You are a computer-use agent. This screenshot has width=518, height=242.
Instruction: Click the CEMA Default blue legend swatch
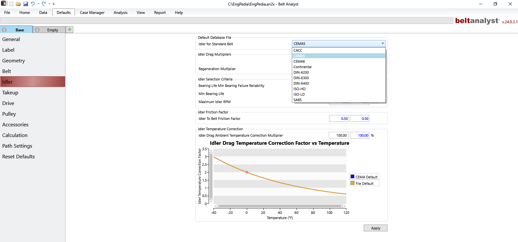point(352,177)
